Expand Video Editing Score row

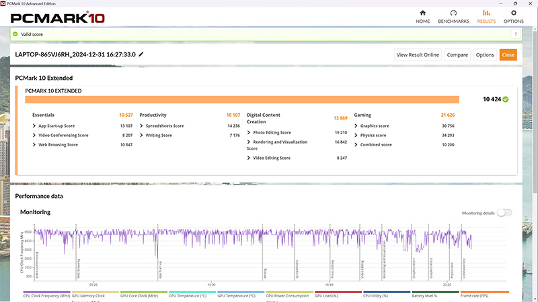click(249, 158)
